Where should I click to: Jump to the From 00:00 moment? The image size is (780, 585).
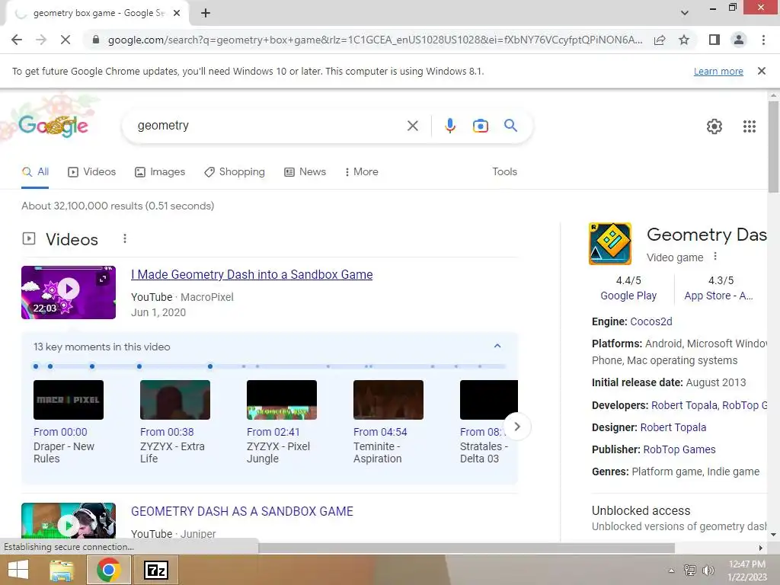click(x=60, y=432)
